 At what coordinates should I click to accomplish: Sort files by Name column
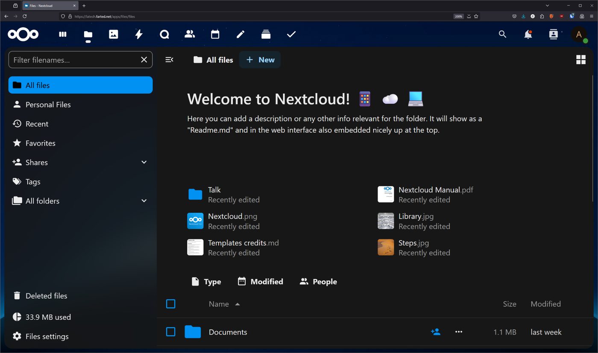[x=224, y=304]
